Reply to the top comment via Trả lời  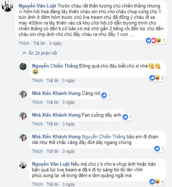click(39, 43)
